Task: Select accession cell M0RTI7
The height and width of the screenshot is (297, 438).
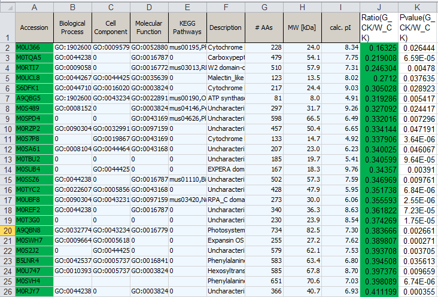Action: click(x=34, y=68)
